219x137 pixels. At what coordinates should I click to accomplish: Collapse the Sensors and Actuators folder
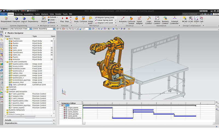click(5, 92)
